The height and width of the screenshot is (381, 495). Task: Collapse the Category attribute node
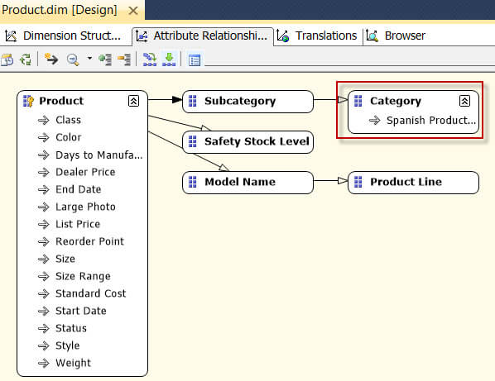point(464,101)
